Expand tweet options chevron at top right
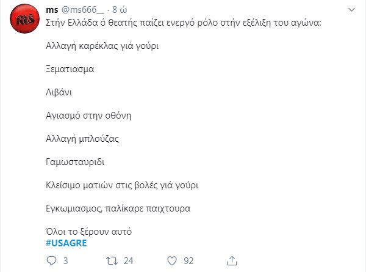 click(x=351, y=10)
